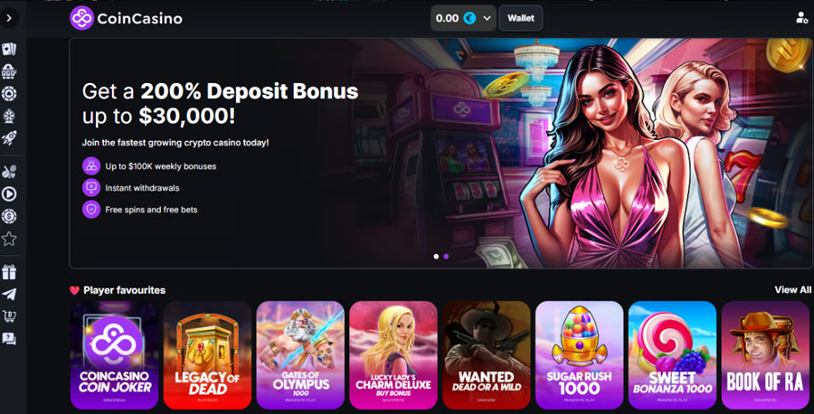
Task: Open the shopping cart buy crypto icon
Action: pos(9,316)
